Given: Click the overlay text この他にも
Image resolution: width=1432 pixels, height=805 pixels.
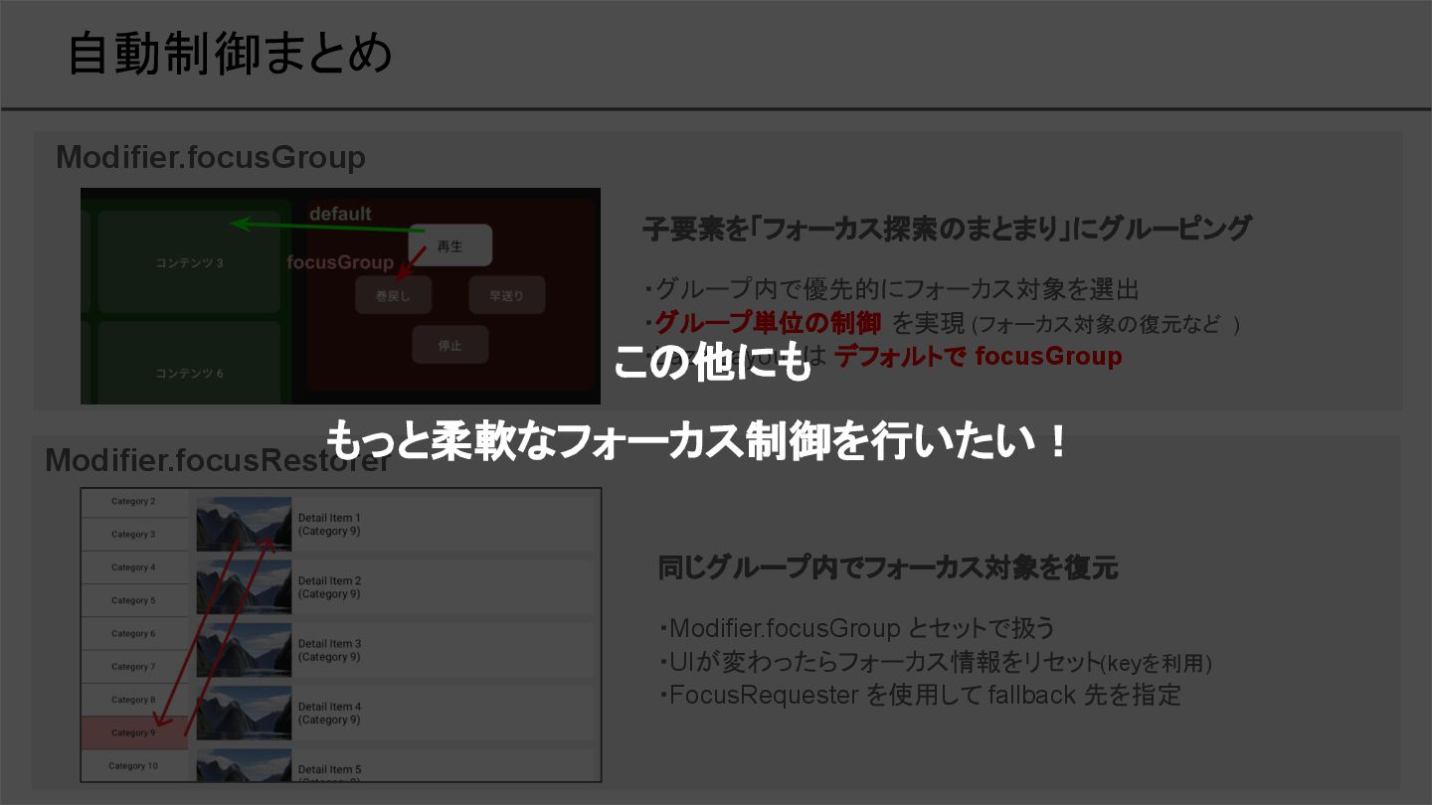Looking at the screenshot, I should [712, 363].
